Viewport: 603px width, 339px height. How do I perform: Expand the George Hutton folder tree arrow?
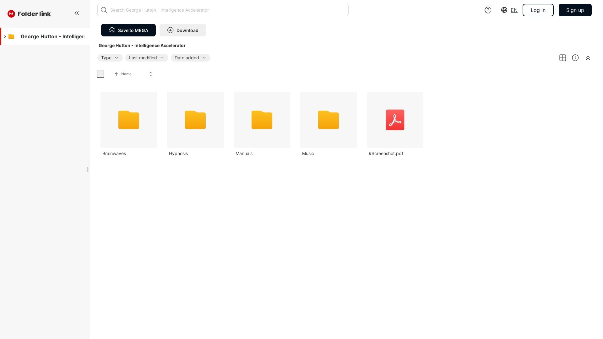pyautogui.click(x=5, y=36)
